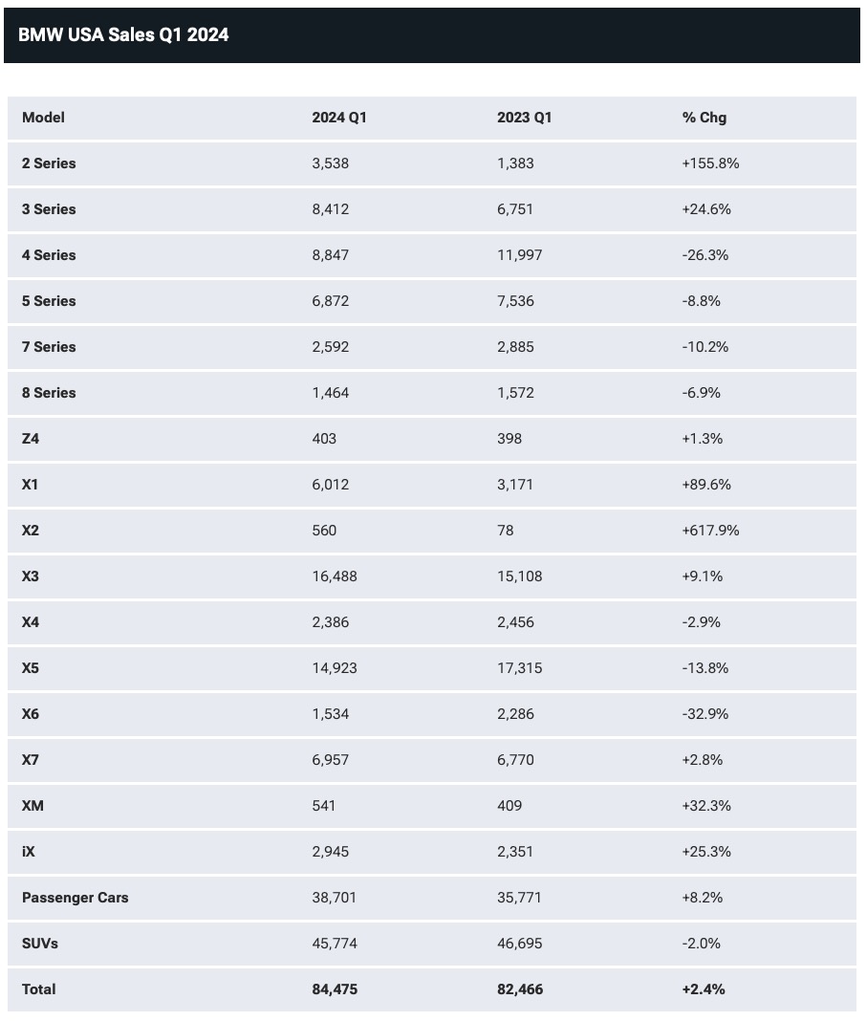Select the X2 percent change +617.9%
The width and height of the screenshot is (867, 1021).
pos(710,531)
